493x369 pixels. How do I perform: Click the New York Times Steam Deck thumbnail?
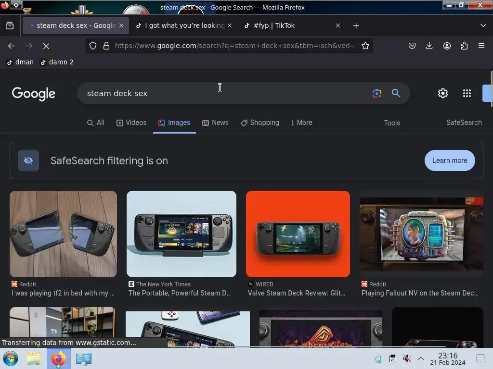(x=182, y=234)
